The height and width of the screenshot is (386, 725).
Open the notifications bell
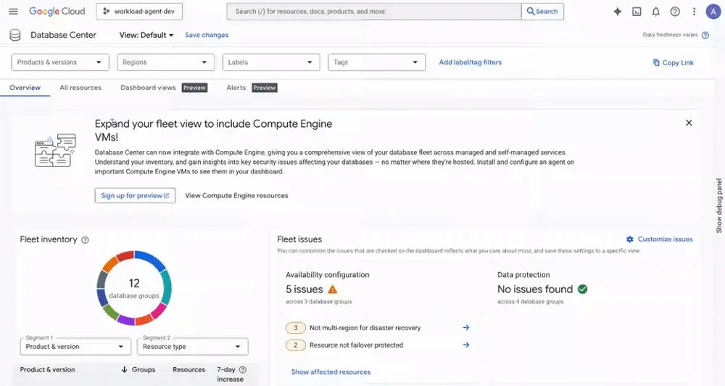[x=655, y=12]
